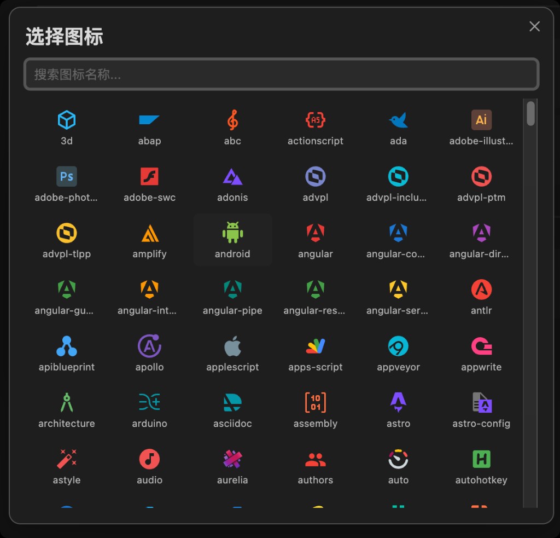Choose the auto gauge icon

coord(398,459)
